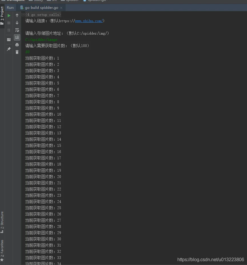247x265 pixels.
Task: Expand the folded '4 go setup calls' line
Action: coord(23,14)
